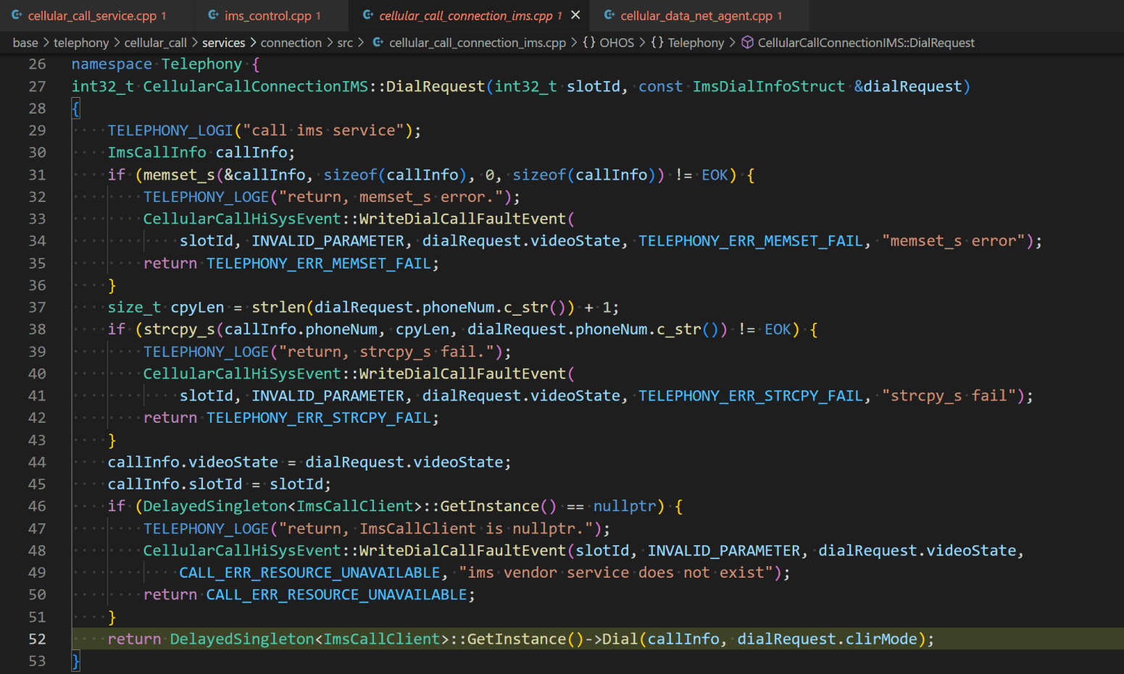Click 'dialRequest.clirMode' on line 52

(828, 639)
